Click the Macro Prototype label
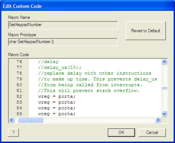Image resolution: width=175 pixels, height=143 pixels. 22,35
